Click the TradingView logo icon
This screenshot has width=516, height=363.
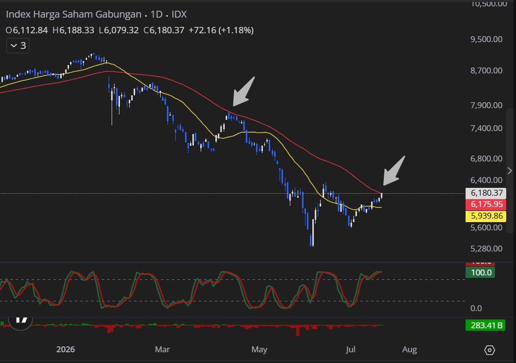tap(21, 319)
